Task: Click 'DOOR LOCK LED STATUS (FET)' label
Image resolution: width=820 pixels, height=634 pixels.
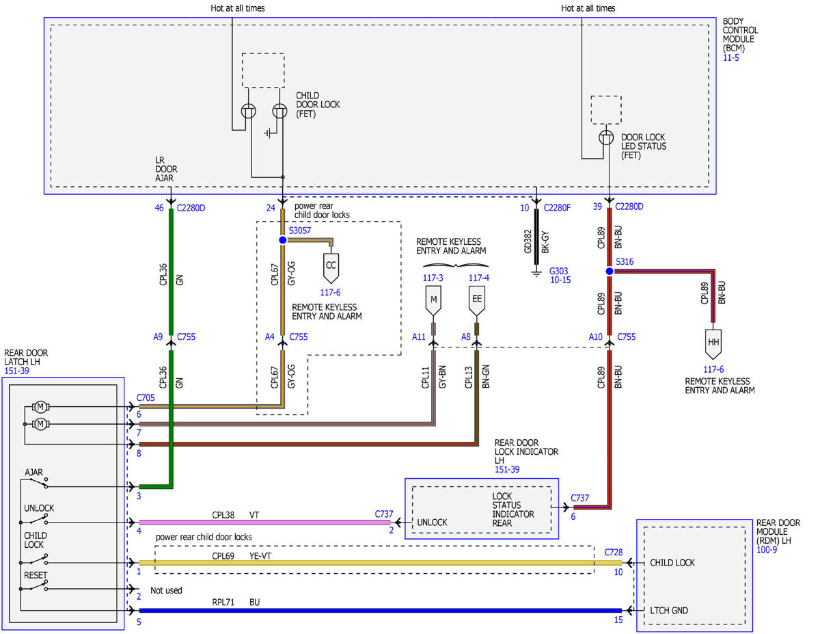Action: pyautogui.click(x=643, y=146)
